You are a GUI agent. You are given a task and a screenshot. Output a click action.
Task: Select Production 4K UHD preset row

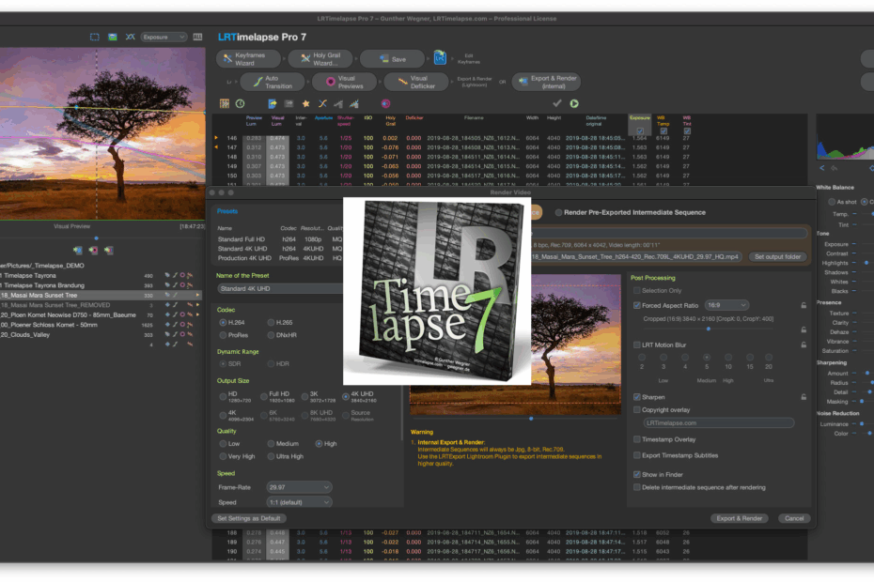(x=280, y=258)
